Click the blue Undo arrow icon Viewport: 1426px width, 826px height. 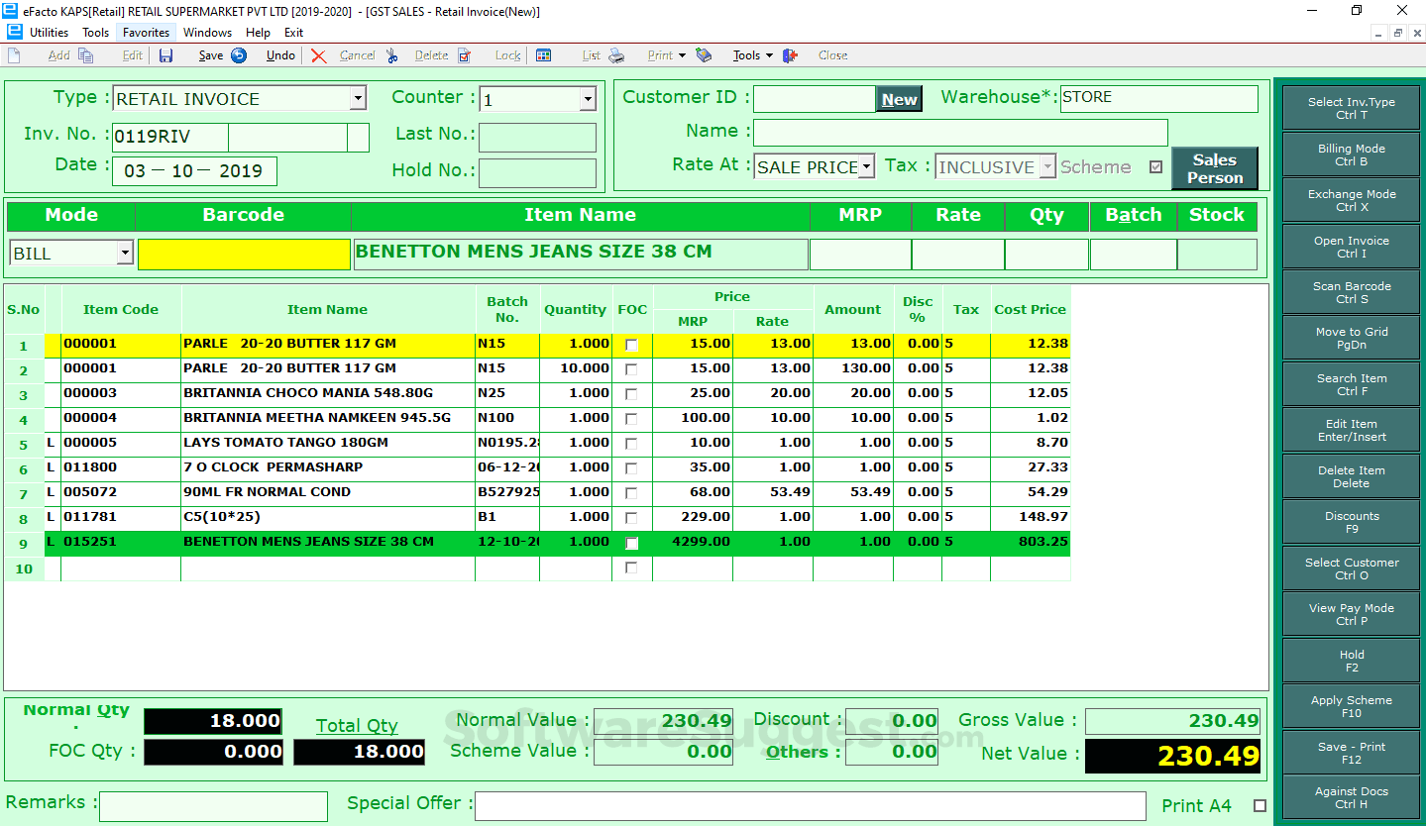239,55
